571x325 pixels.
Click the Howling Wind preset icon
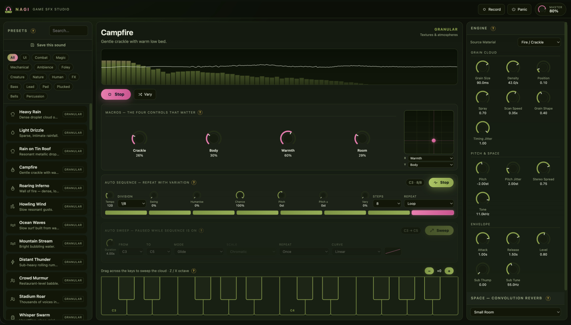coord(13,206)
